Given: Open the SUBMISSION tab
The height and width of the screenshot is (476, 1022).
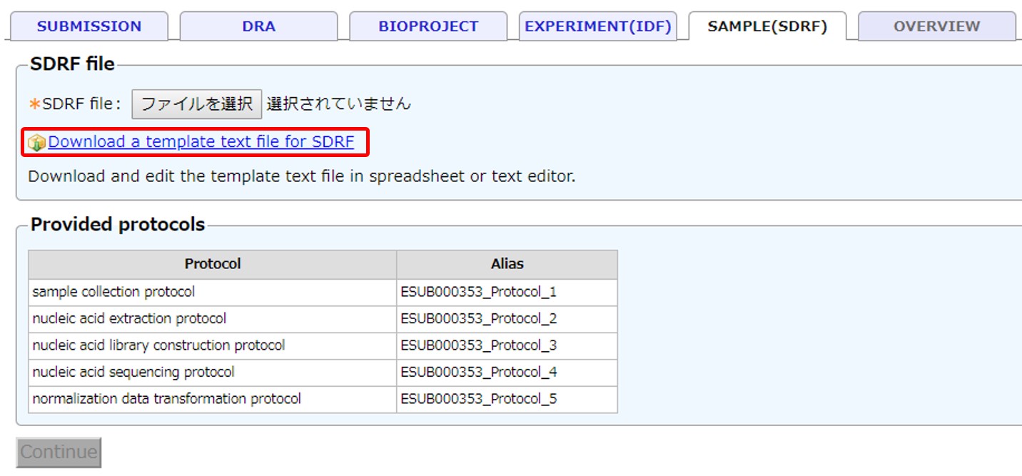Looking at the screenshot, I should pos(89,26).
